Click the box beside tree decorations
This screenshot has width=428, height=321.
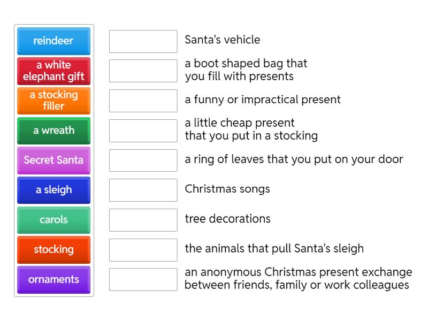(143, 219)
